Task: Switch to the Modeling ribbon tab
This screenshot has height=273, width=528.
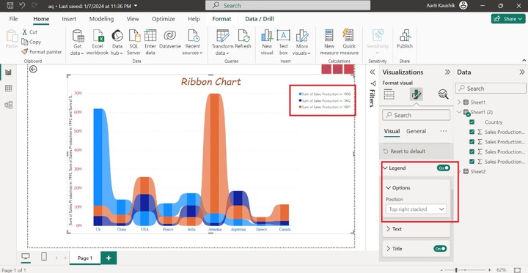Action: 101,19
